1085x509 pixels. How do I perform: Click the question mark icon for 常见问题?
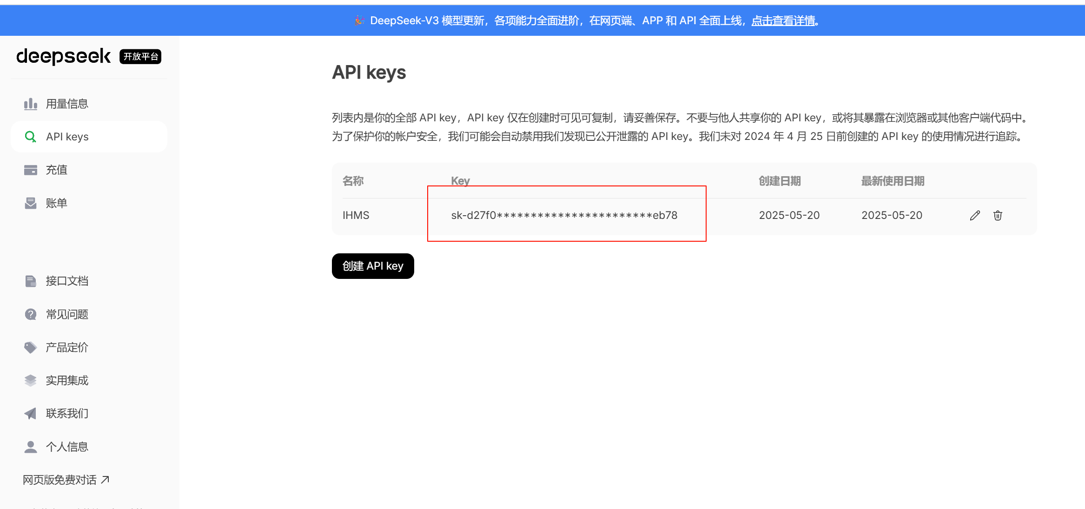31,314
